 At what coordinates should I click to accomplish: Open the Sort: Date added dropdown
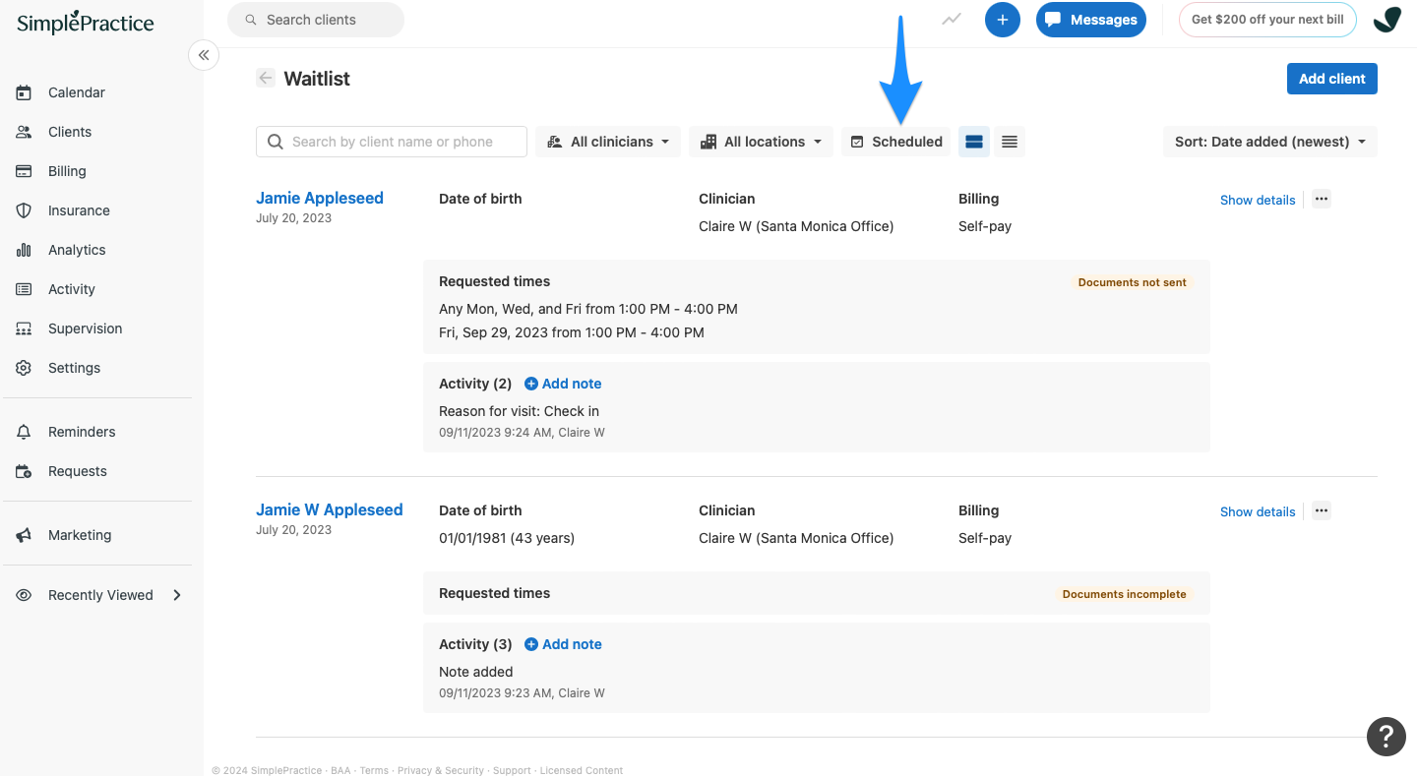click(x=1270, y=142)
